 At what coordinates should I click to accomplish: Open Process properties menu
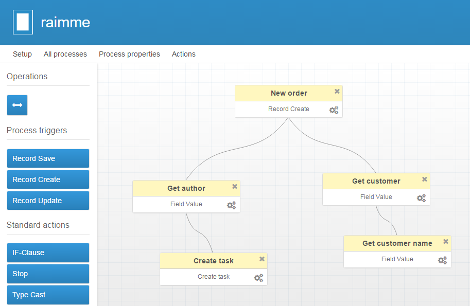click(129, 54)
